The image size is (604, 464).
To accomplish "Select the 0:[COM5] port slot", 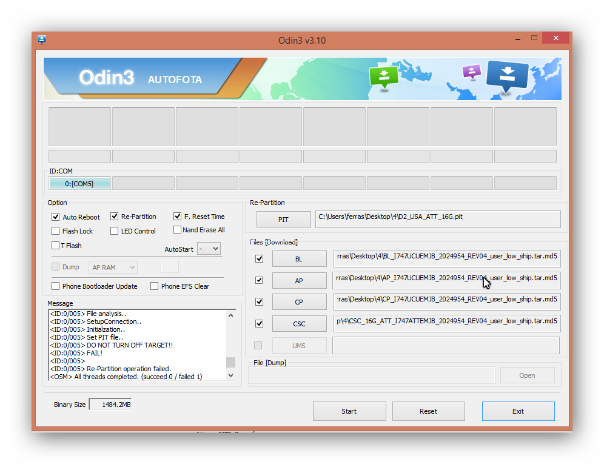I will click(x=79, y=183).
